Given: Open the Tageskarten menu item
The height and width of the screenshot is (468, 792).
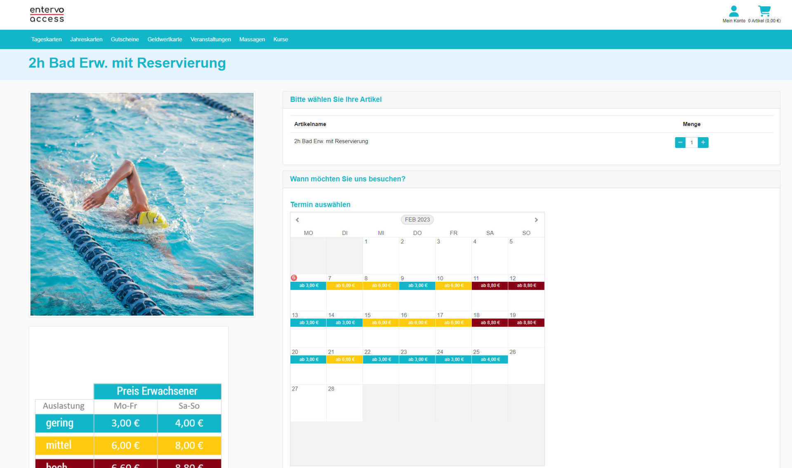Looking at the screenshot, I should click(46, 40).
